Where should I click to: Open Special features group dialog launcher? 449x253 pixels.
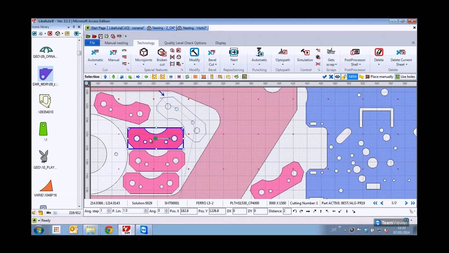point(182,70)
